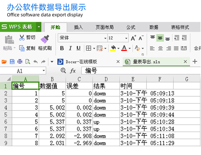The image size is (201, 155).
Task: Toggle underline formatting
Action: (78, 48)
